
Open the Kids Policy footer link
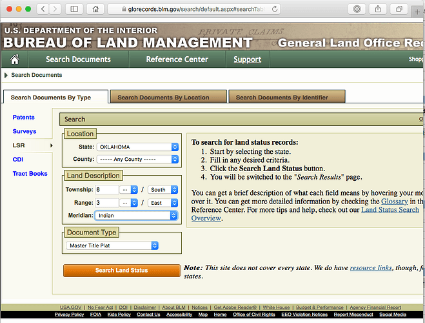click(119, 315)
